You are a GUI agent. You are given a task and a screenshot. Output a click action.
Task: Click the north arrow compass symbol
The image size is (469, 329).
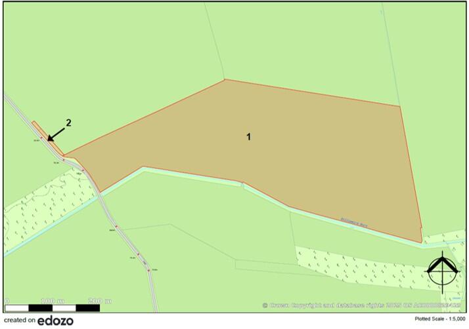tap(442, 270)
